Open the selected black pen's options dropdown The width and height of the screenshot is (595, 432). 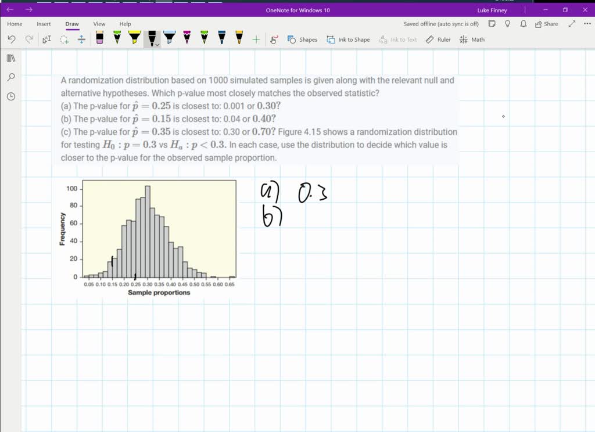coord(156,44)
